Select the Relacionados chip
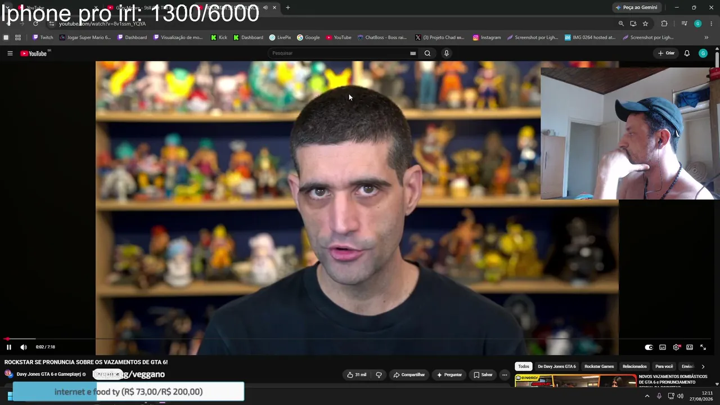720x405 pixels. (x=634, y=367)
